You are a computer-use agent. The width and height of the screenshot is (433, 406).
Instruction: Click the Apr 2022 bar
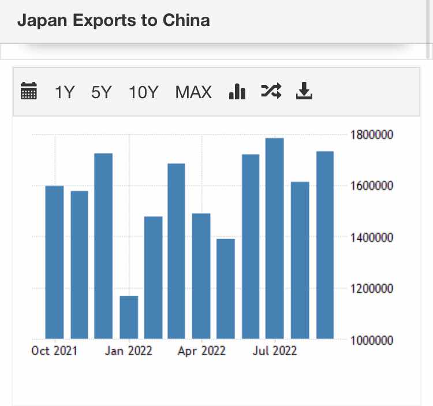click(201, 276)
